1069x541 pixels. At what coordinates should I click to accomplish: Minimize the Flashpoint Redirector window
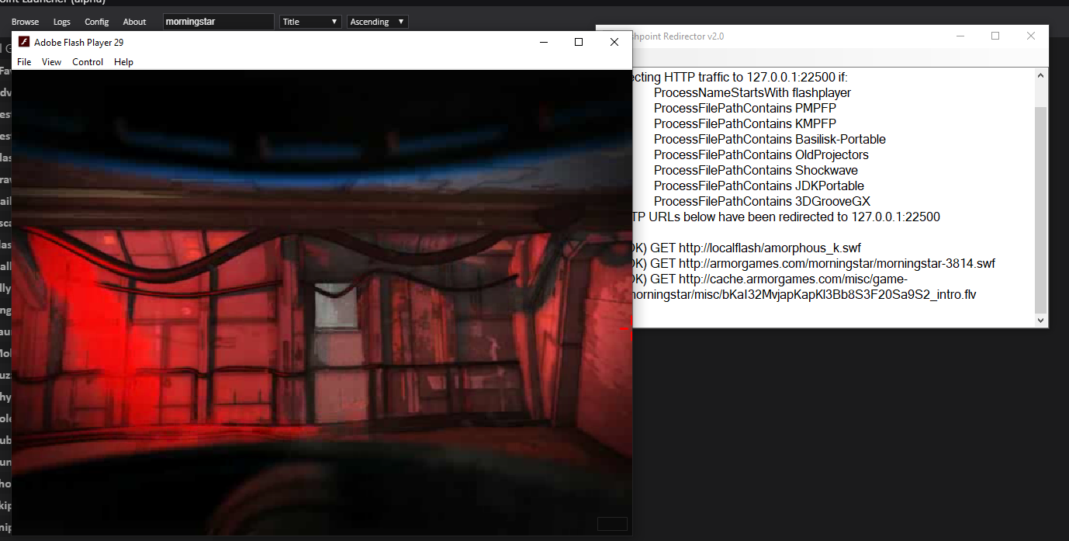coord(960,36)
